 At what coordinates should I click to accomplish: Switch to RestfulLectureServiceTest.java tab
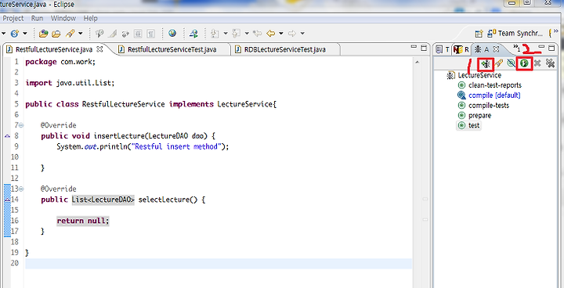172,49
